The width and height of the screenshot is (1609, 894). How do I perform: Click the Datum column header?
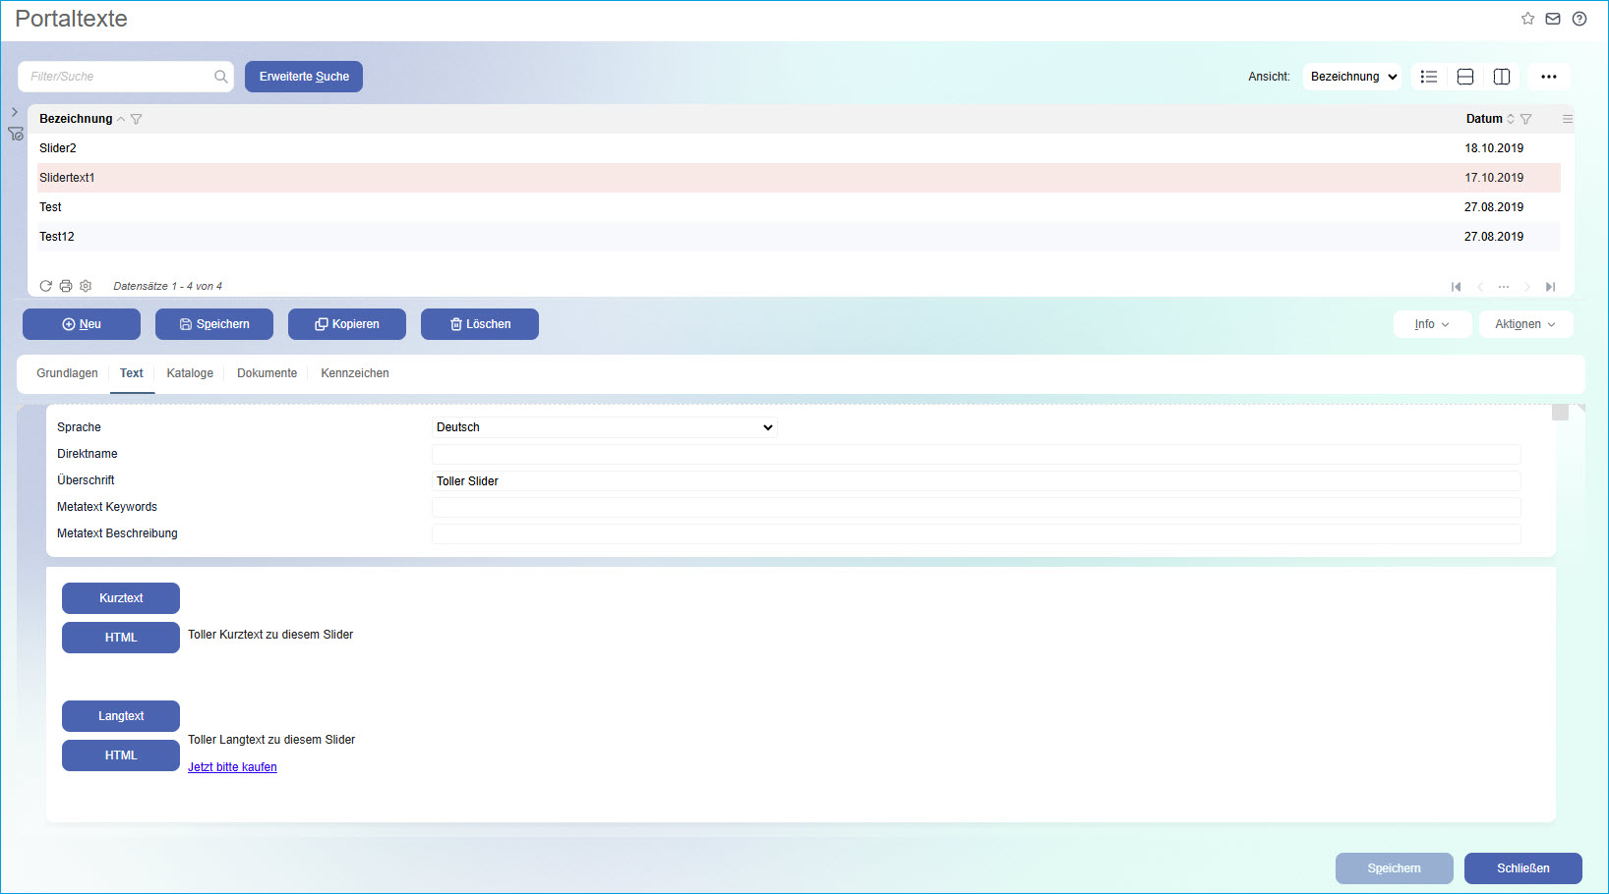pos(1484,119)
